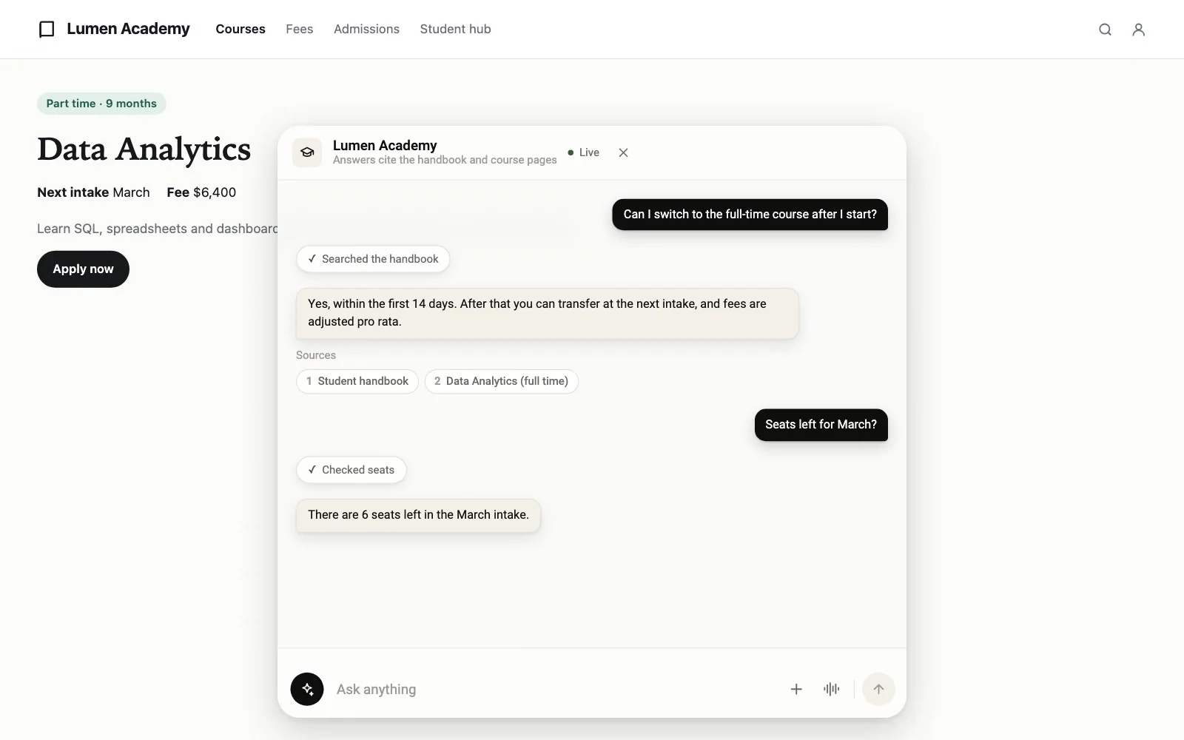Click the Lumen Academy site title

point(128,29)
